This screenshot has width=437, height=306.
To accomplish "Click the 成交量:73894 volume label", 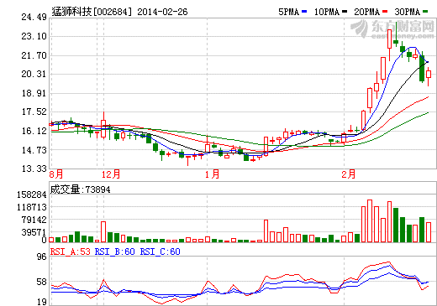I will coord(81,189).
